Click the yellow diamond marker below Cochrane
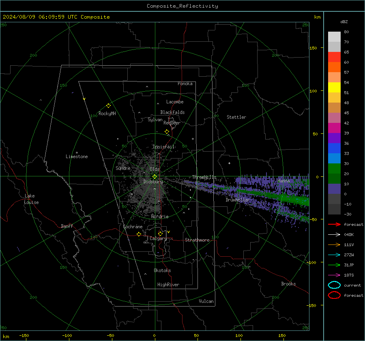Viewport: 365px width, 341px height. [x=139, y=234]
